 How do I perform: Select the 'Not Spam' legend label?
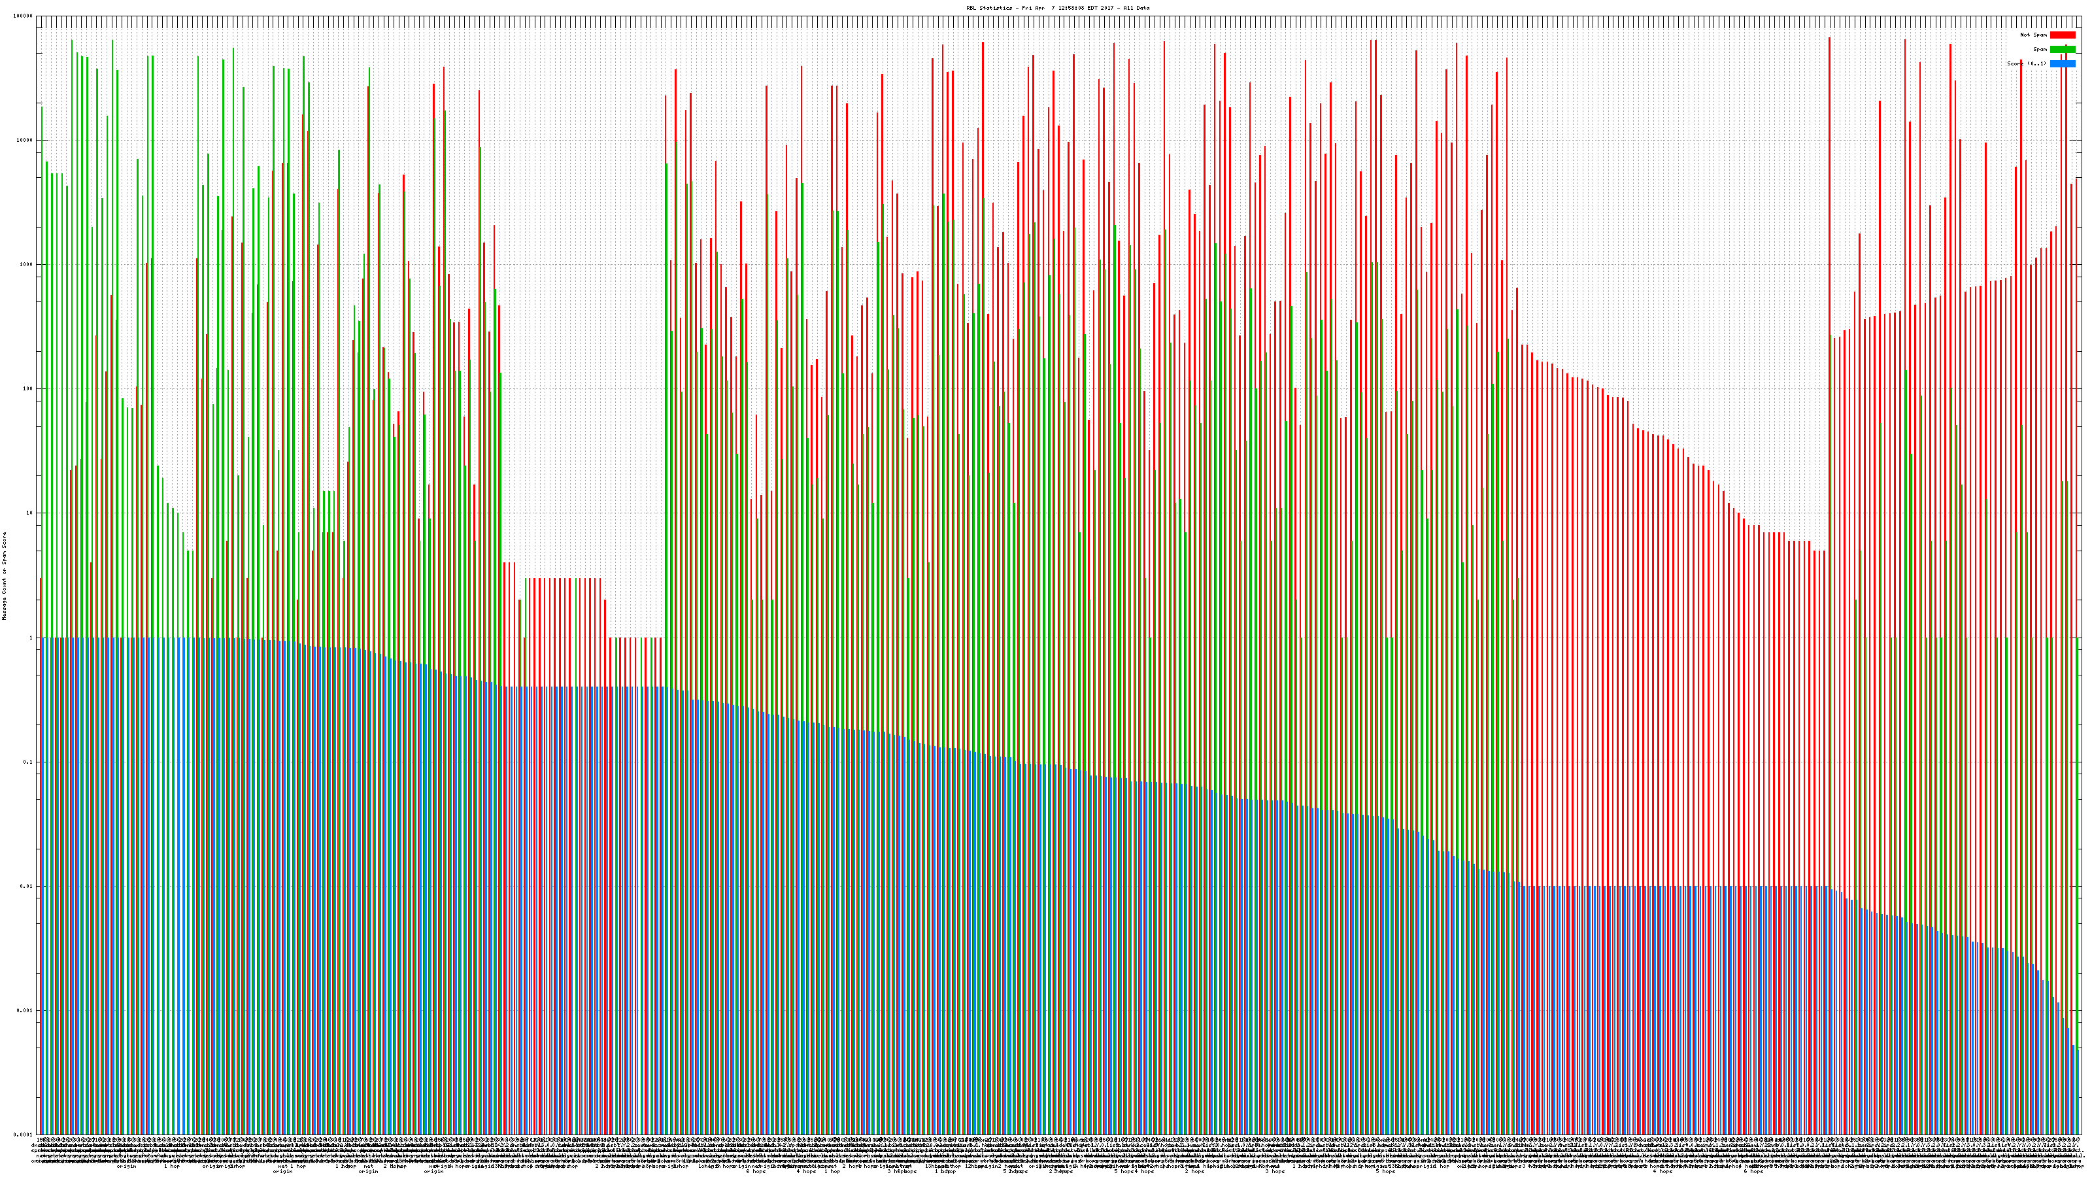2034,35
